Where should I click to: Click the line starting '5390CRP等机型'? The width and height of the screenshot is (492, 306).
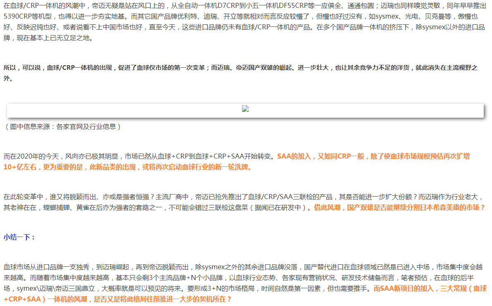click(x=241, y=17)
